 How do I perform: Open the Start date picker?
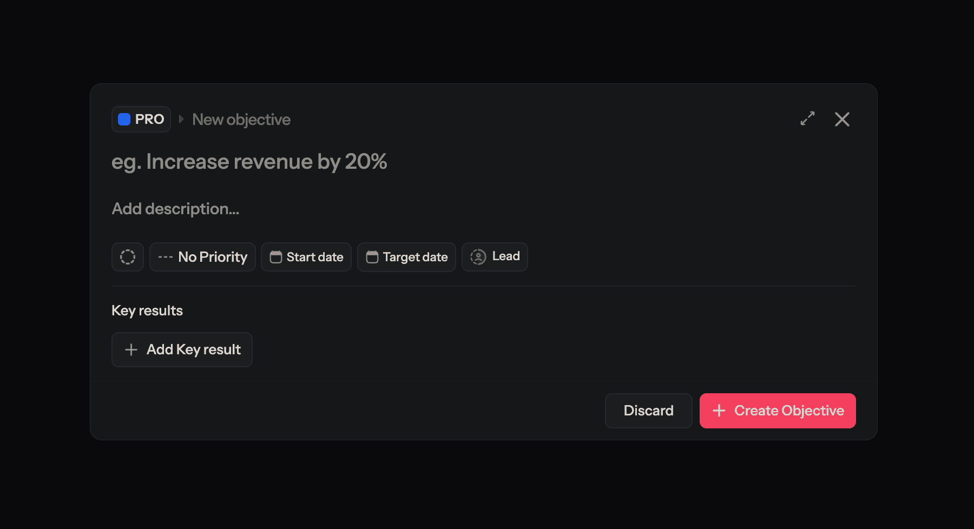tap(306, 257)
